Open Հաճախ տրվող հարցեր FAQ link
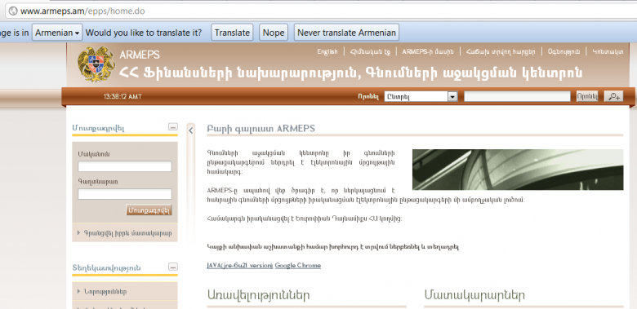Viewport: 637px width, 309px height. tap(501, 51)
